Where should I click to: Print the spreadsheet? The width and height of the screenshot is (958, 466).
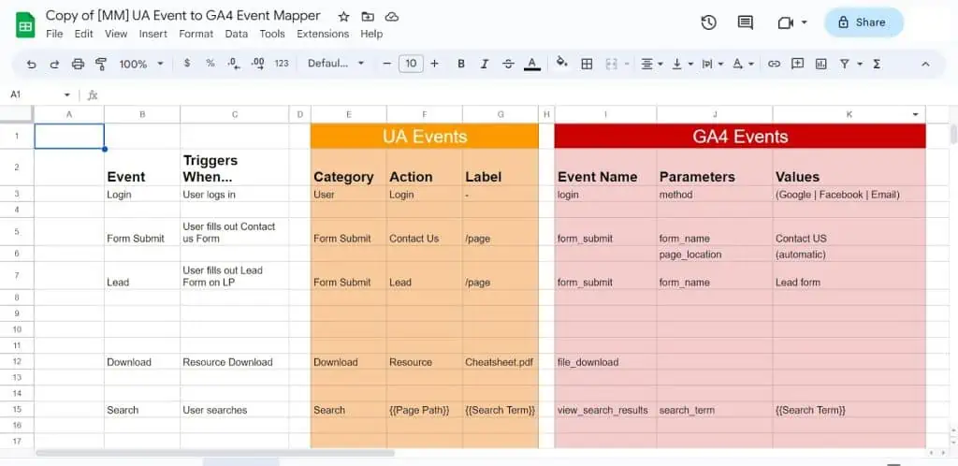pyautogui.click(x=78, y=64)
